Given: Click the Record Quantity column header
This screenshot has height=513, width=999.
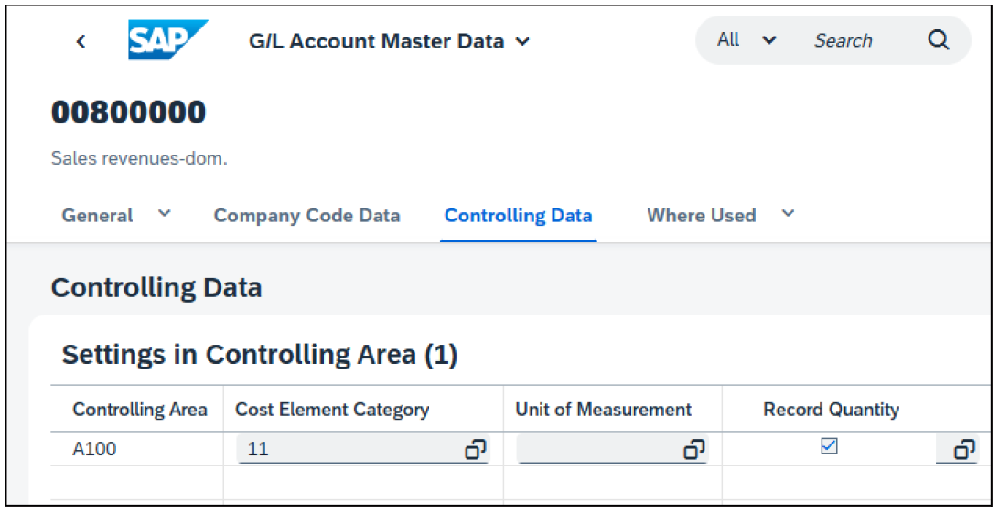Looking at the screenshot, I should [831, 410].
